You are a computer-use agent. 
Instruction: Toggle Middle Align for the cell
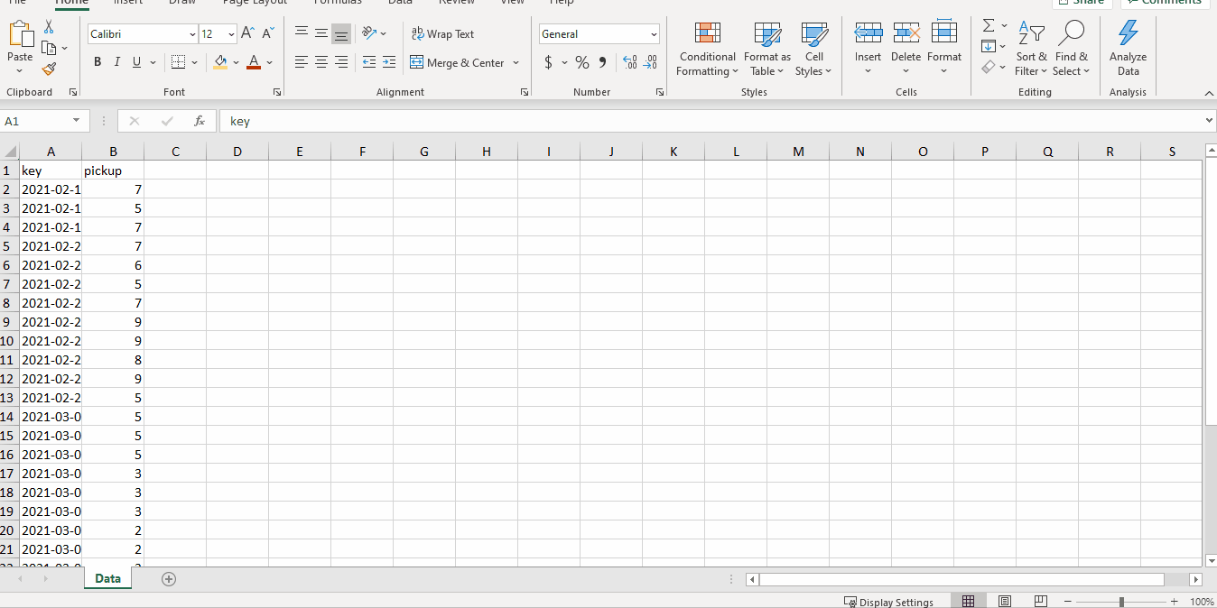tap(321, 33)
